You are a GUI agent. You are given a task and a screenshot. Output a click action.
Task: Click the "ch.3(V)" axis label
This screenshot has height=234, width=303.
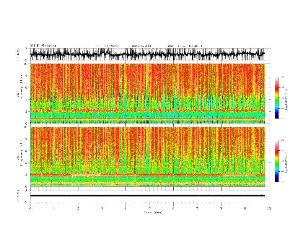18,196
